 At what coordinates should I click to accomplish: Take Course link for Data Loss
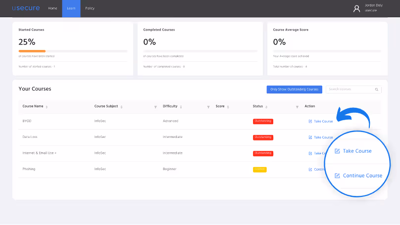[x=323, y=137]
